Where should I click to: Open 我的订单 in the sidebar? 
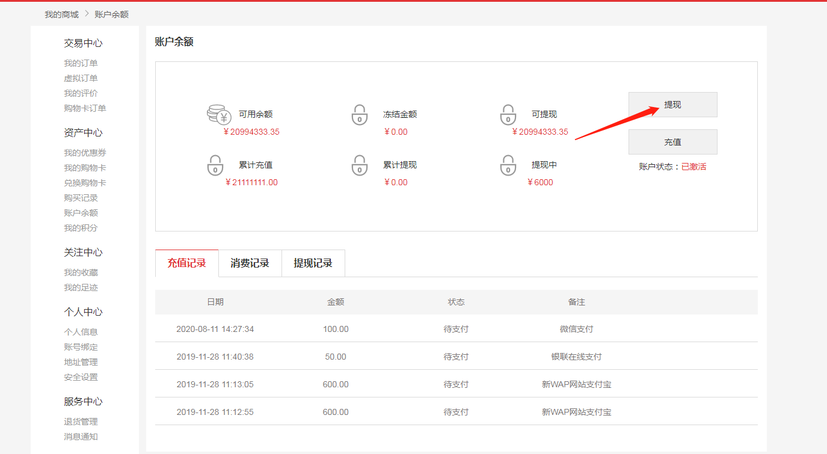[81, 63]
